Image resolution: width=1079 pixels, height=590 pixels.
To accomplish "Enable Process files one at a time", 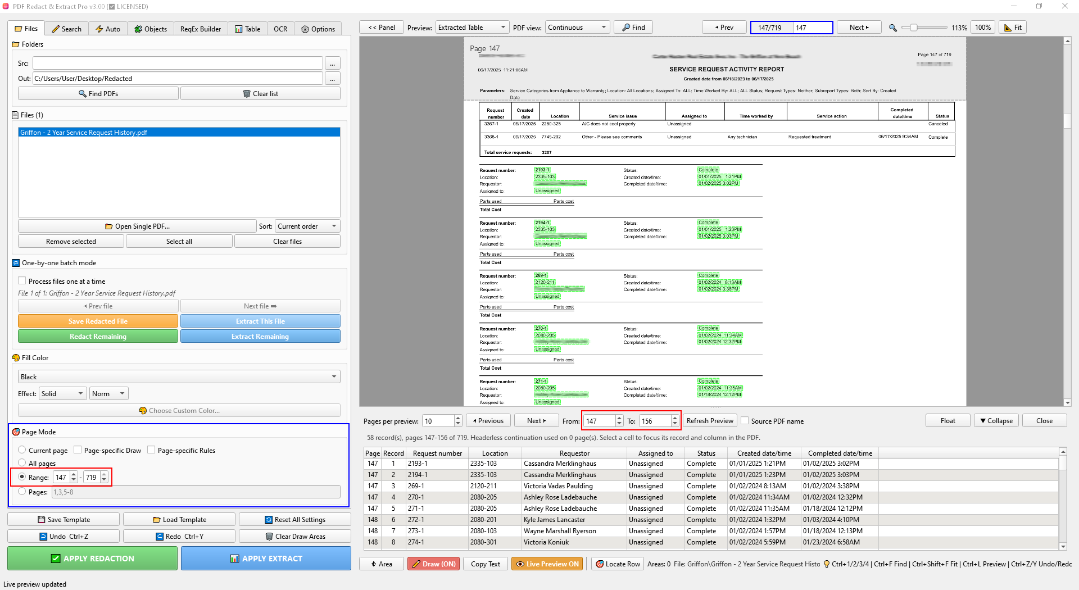I will click(x=22, y=281).
